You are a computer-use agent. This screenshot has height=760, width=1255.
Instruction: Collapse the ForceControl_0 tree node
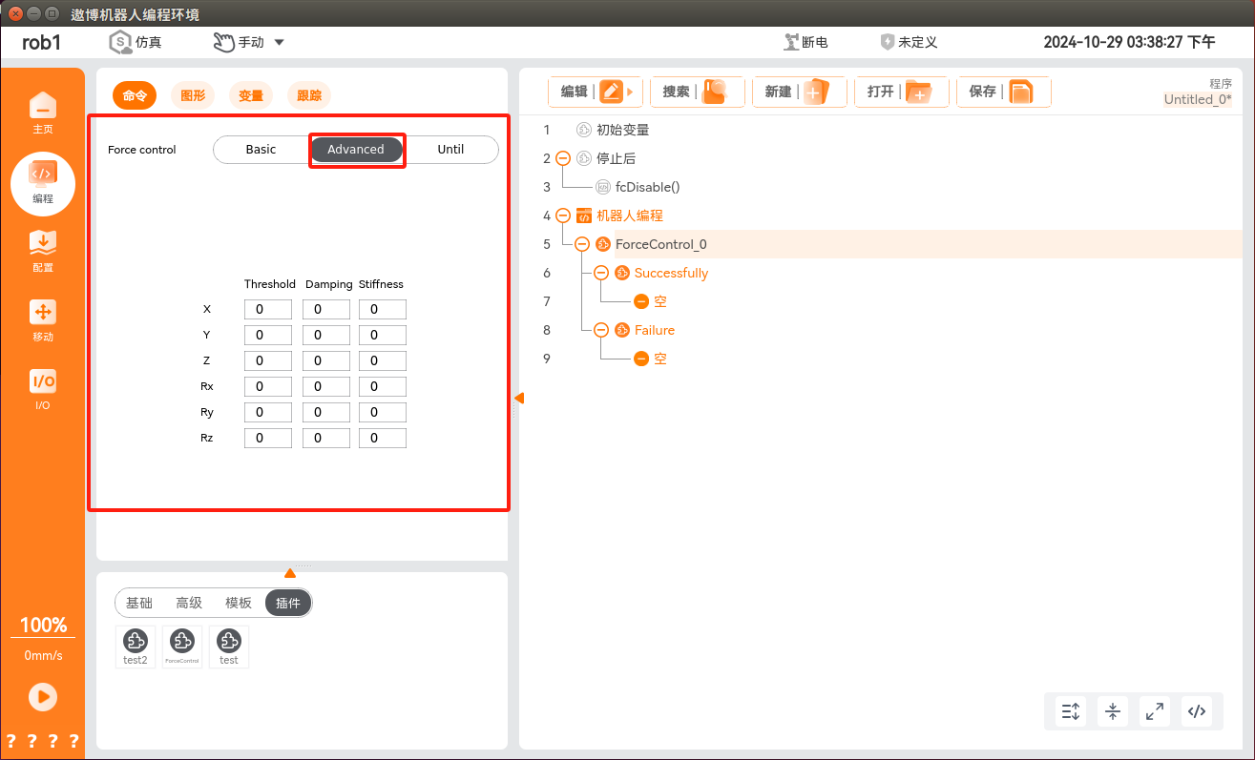[582, 244]
